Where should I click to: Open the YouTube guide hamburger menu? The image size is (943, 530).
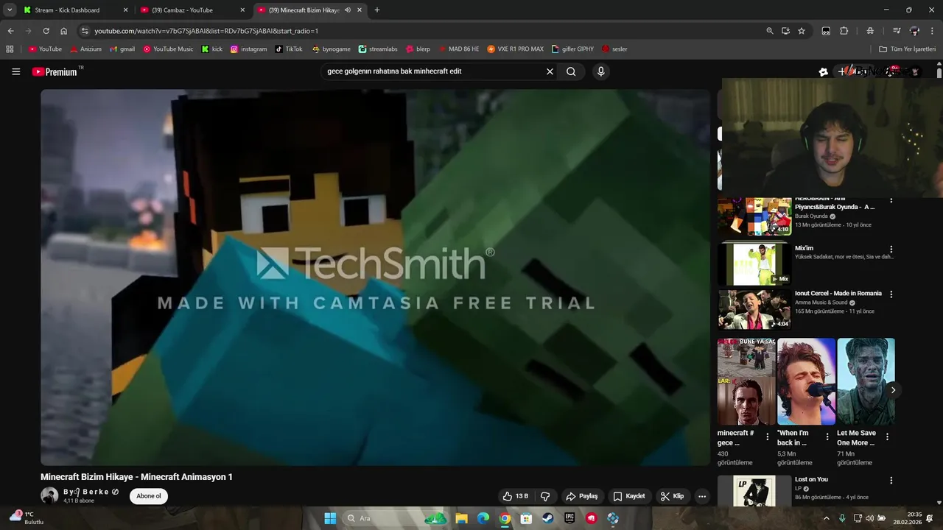pos(15,71)
